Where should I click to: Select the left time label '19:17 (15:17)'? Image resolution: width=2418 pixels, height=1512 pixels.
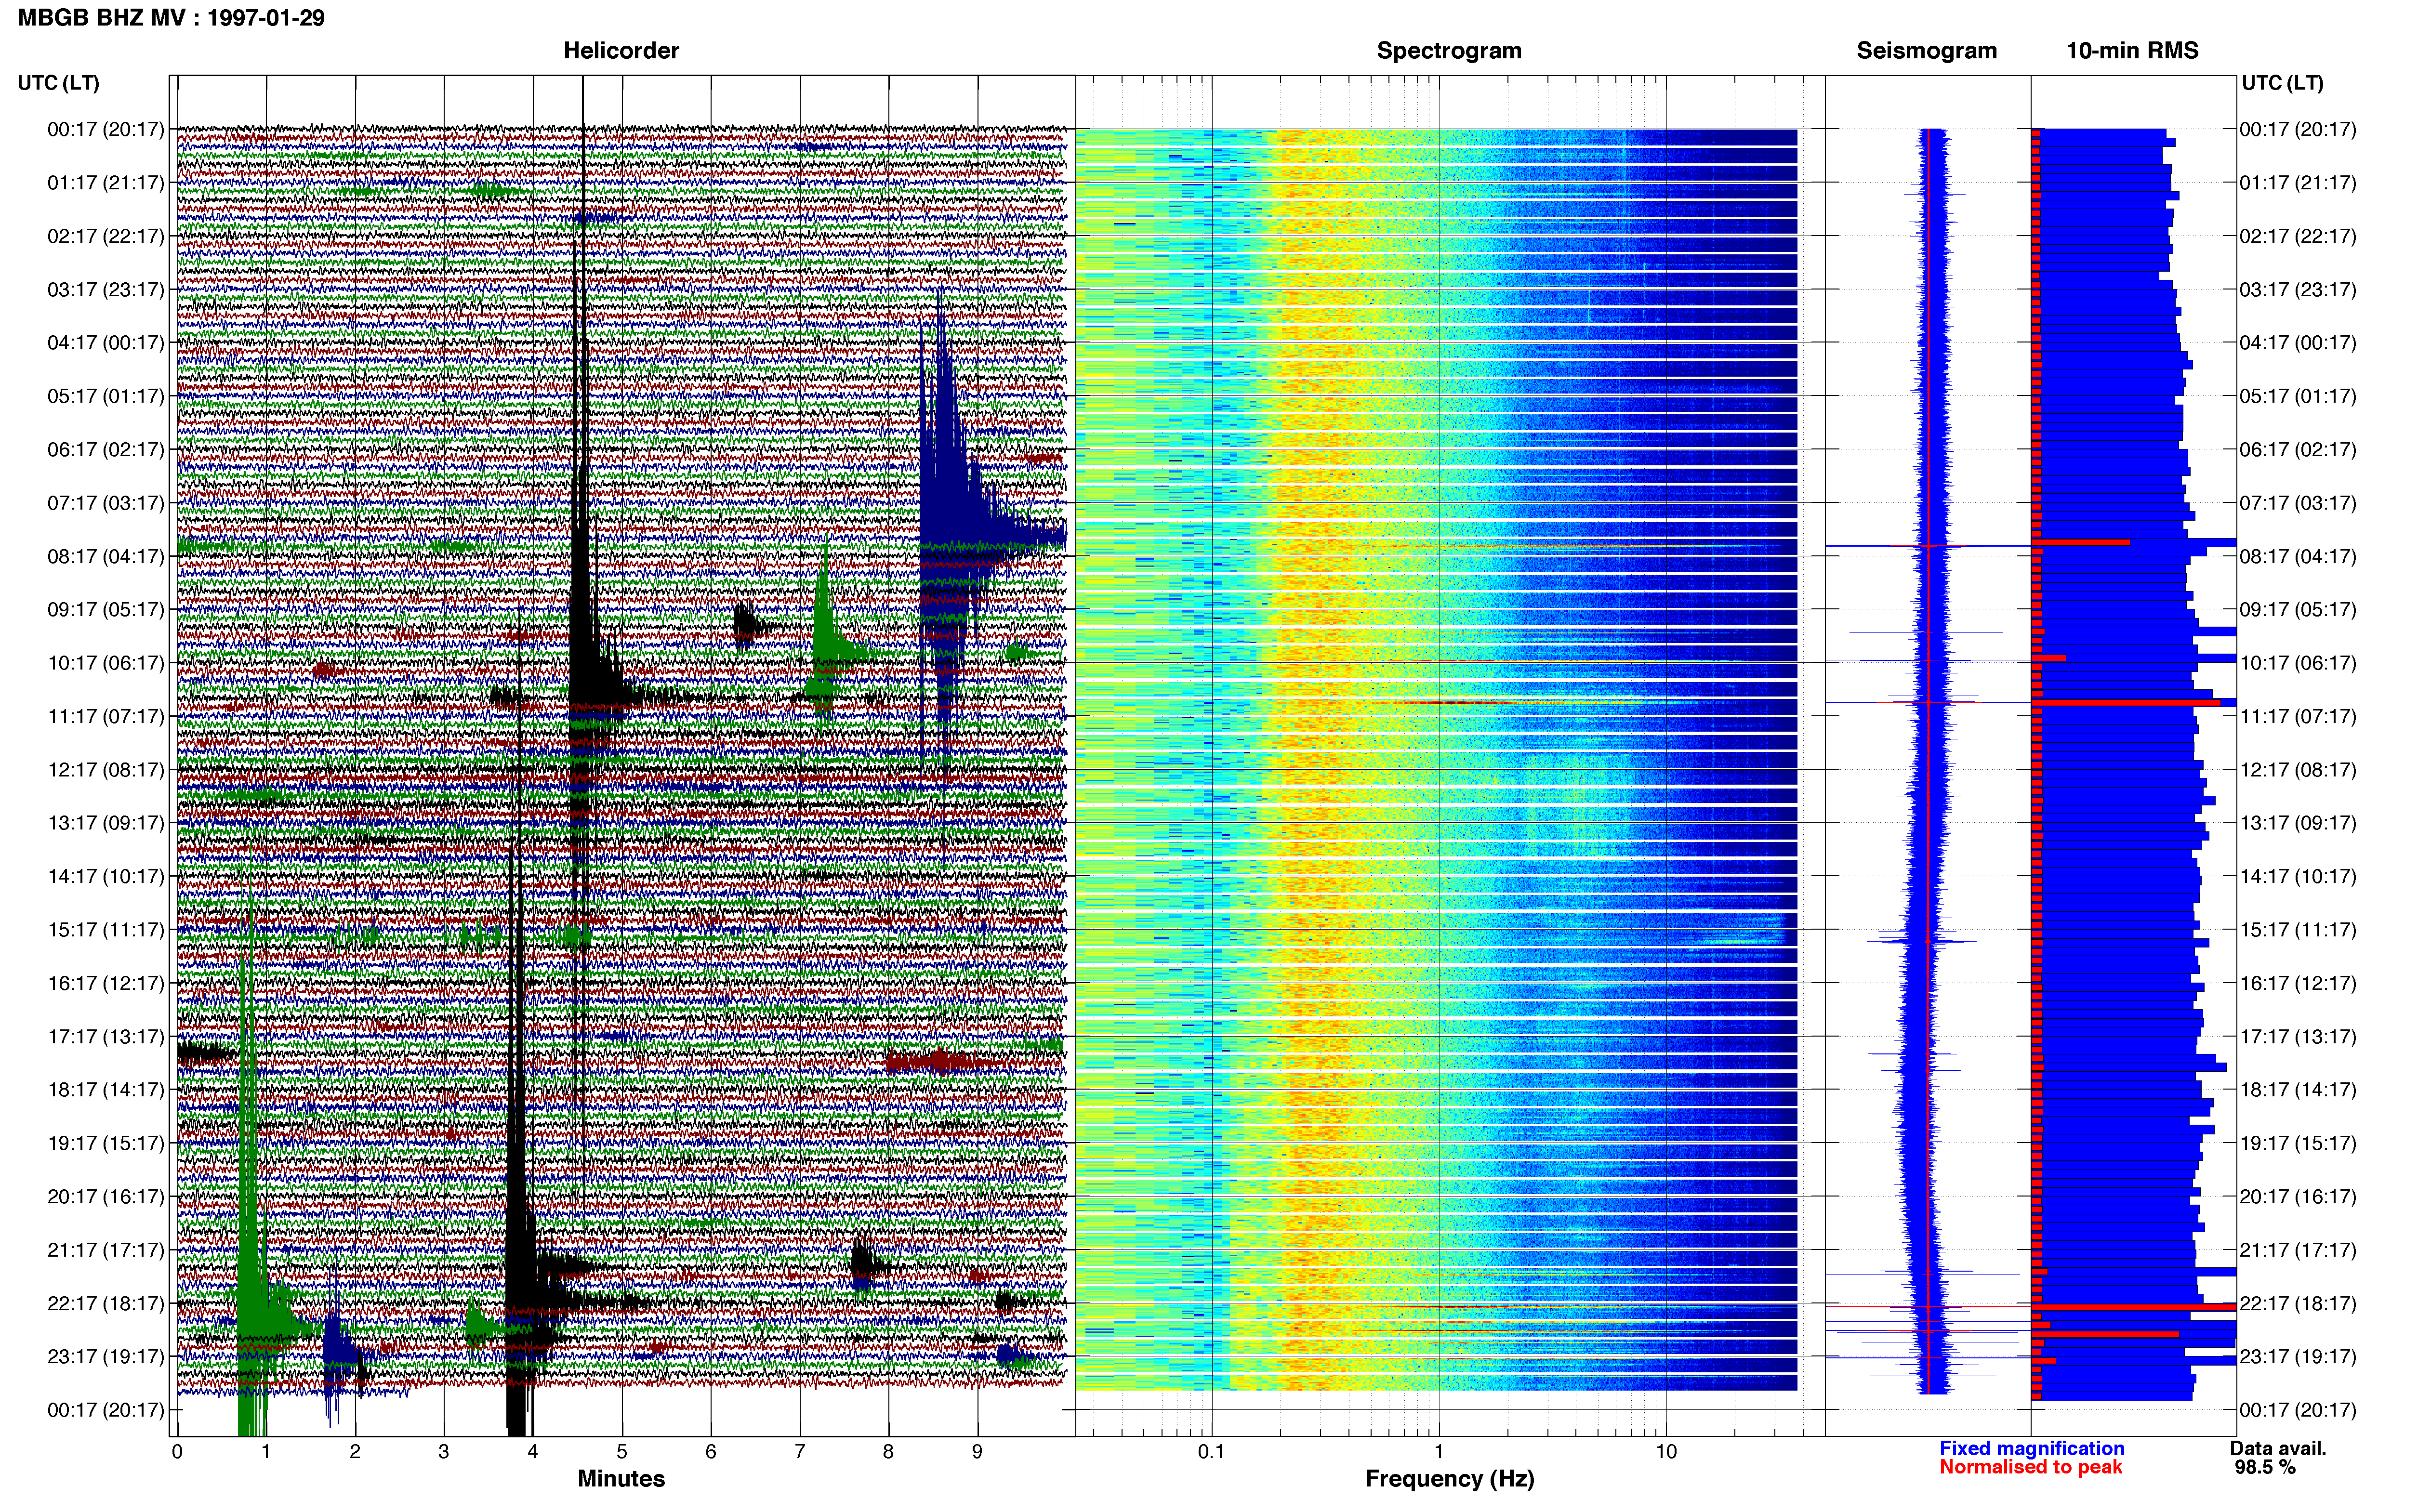(106, 1143)
